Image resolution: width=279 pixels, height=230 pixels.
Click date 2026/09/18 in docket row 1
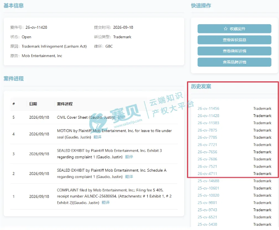pos(39,197)
